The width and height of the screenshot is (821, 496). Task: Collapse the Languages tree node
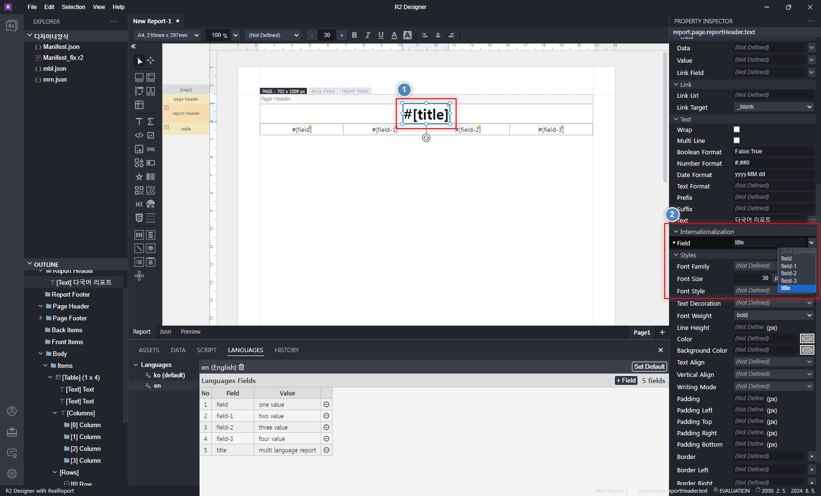click(136, 365)
